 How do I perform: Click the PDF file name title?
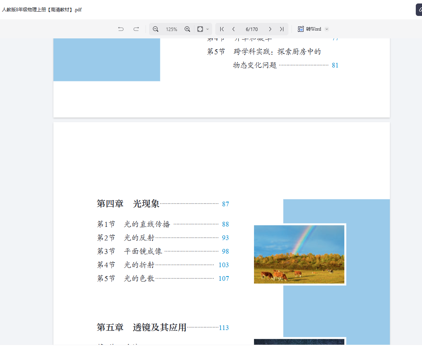(x=42, y=10)
